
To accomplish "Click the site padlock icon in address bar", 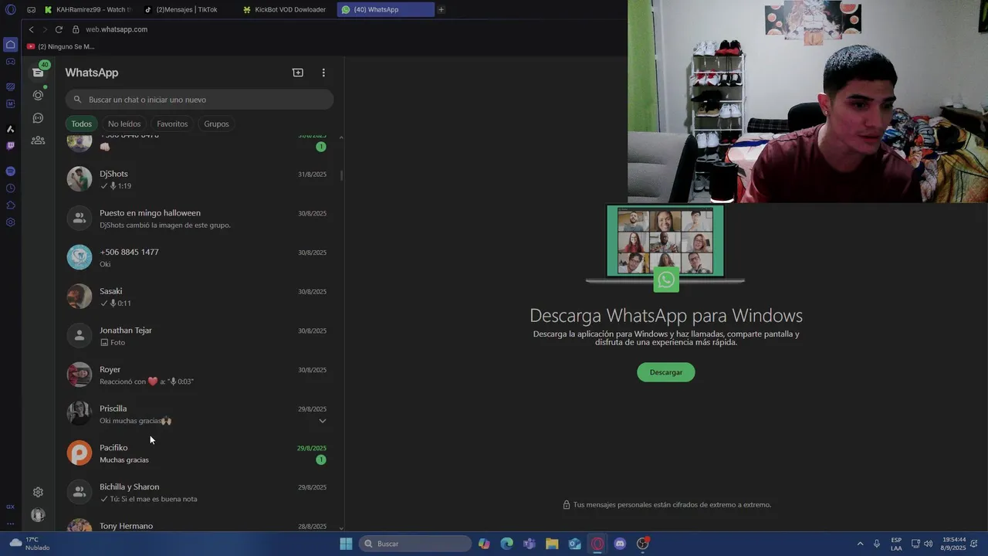I will [x=76, y=29].
